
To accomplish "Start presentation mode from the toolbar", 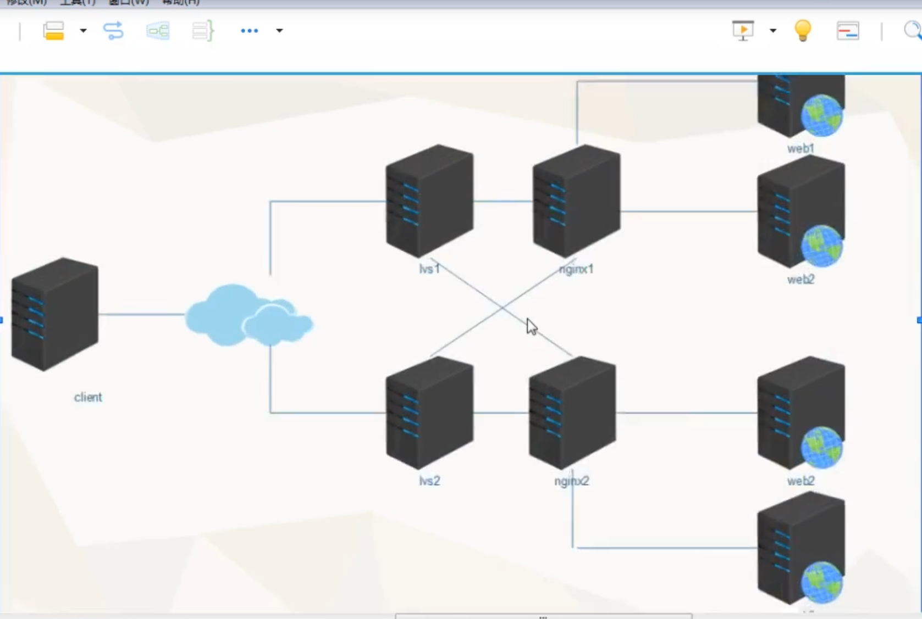I will pyautogui.click(x=743, y=30).
